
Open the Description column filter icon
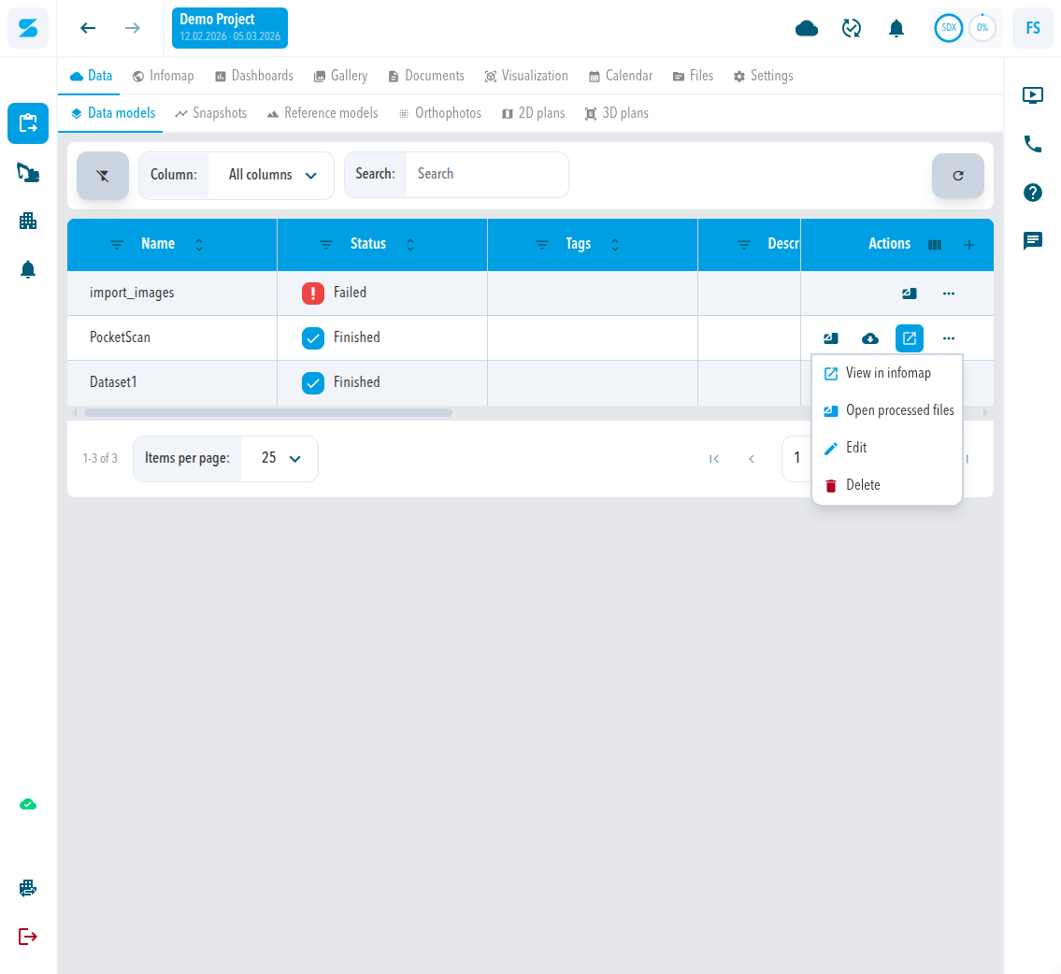pos(744,245)
